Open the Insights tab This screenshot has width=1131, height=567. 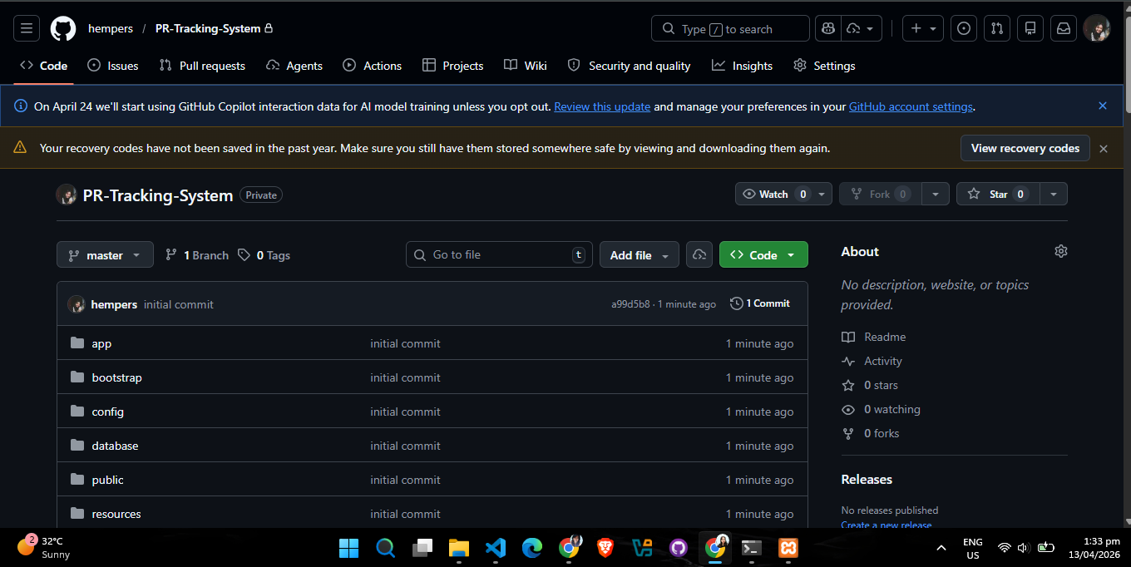[x=742, y=66]
